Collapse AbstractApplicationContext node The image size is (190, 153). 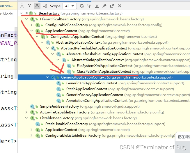point(42,42)
